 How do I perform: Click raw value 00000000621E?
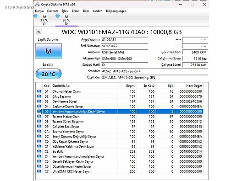(191, 127)
